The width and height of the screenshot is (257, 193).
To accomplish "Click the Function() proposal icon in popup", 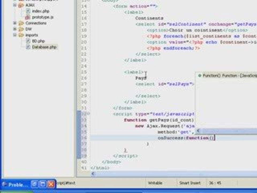I will coord(199,76).
